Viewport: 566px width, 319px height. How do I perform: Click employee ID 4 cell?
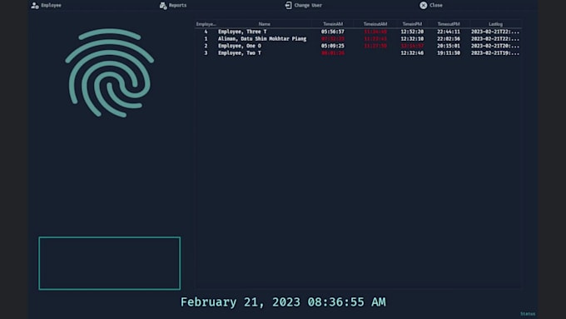206,32
